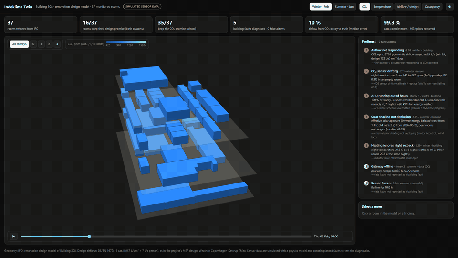The width and height of the screenshot is (458, 258).
Task: Select the Winter · Feb season
Action: click(321, 6)
